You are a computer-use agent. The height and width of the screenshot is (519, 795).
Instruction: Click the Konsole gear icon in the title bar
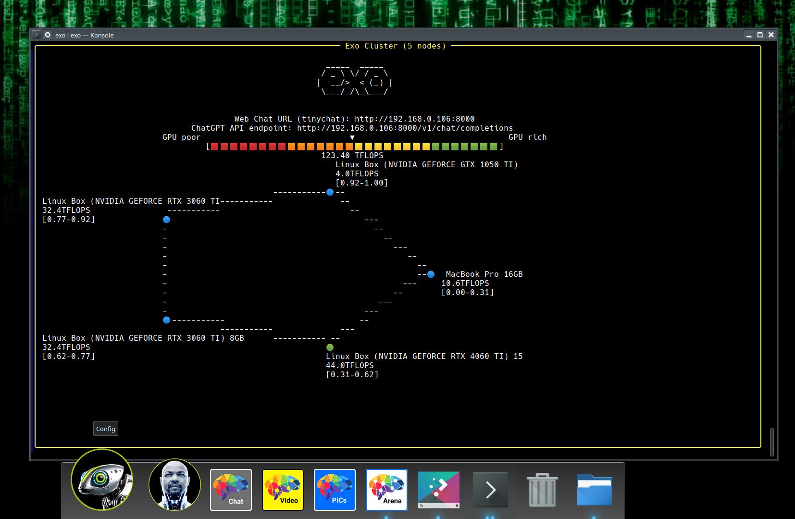point(47,35)
